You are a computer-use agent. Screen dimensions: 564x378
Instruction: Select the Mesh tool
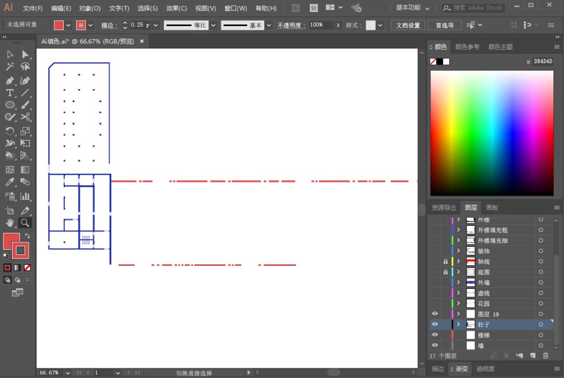tap(10, 170)
